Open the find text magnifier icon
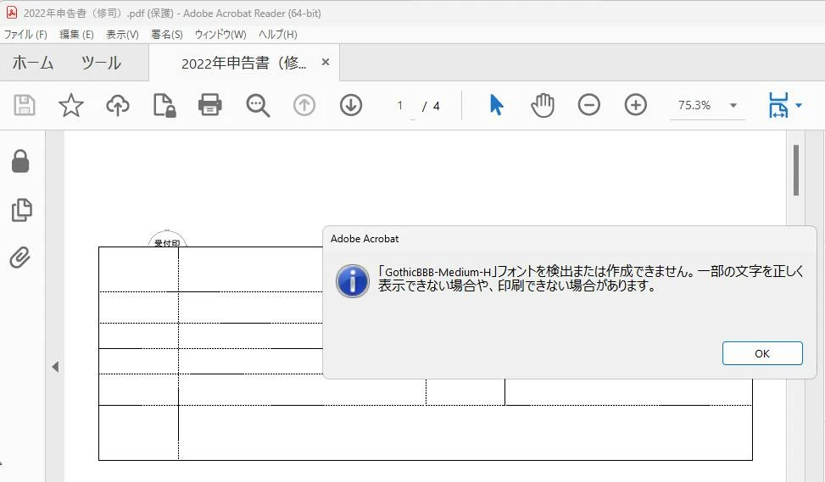The height and width of the screenshot is (482, 825). [x=258, y=106]
